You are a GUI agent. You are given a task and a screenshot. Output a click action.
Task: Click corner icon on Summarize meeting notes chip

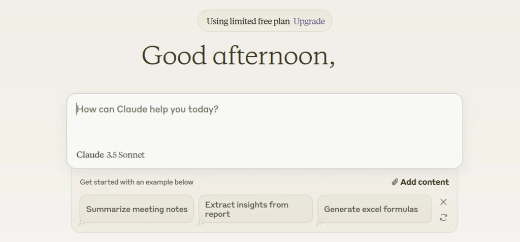coord(81,222)
